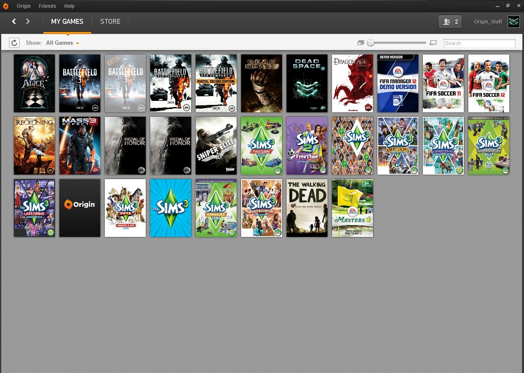Click the Origin_Staff profile avatar

[513, 22]
